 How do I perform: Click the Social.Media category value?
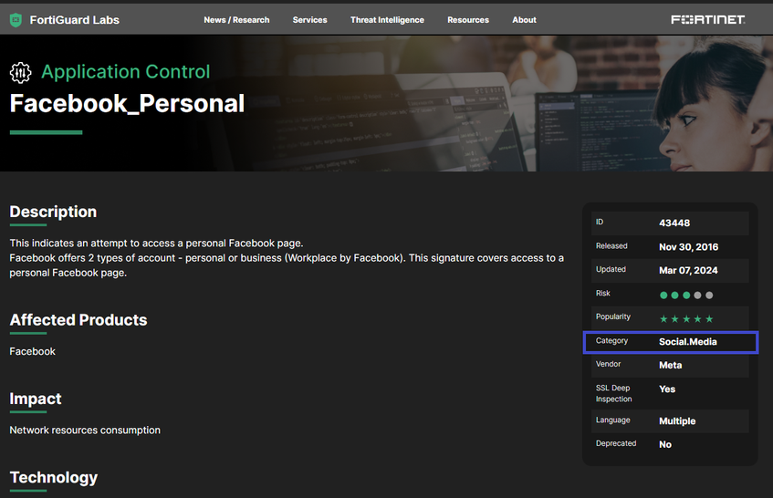click(688, 342)
